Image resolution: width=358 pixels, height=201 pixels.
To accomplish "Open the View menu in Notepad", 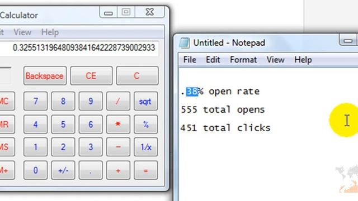I will pyautogui.click(x=276, y=60).
